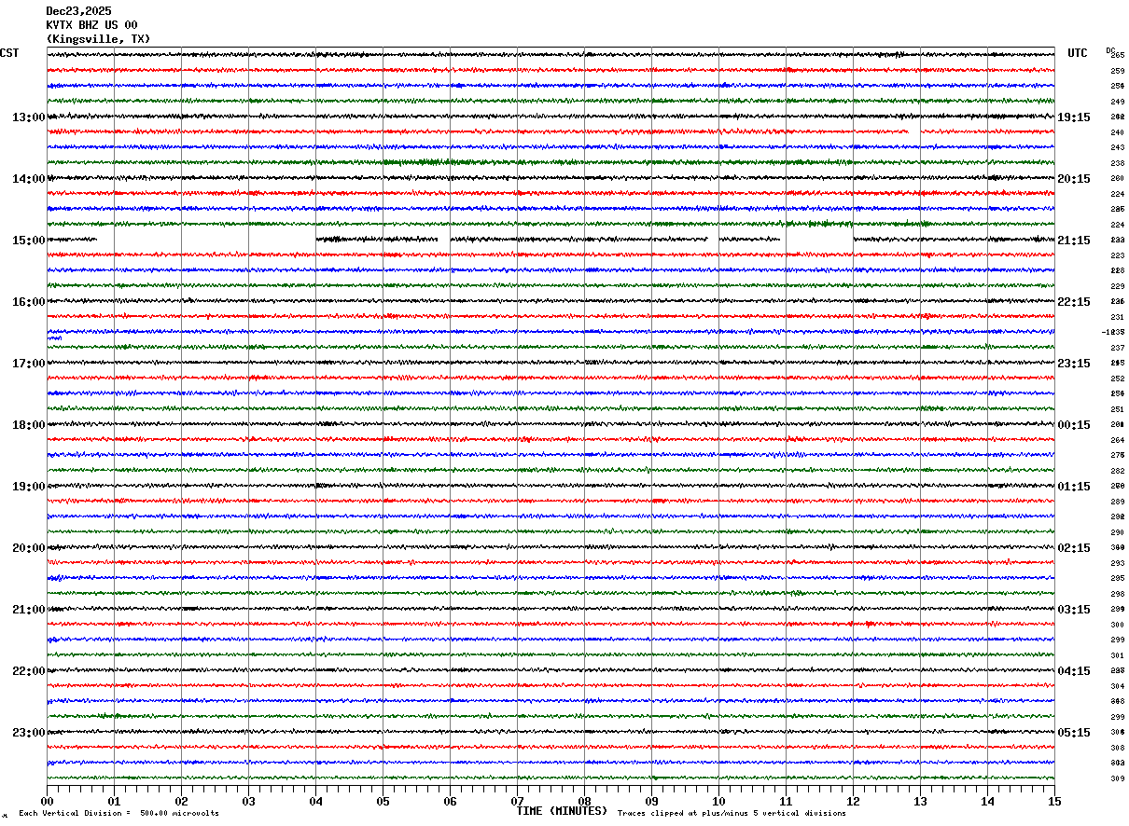1129x826 pixels.
Task: Click x-axis minute tick label 07
Action: [x=517, y=801]
